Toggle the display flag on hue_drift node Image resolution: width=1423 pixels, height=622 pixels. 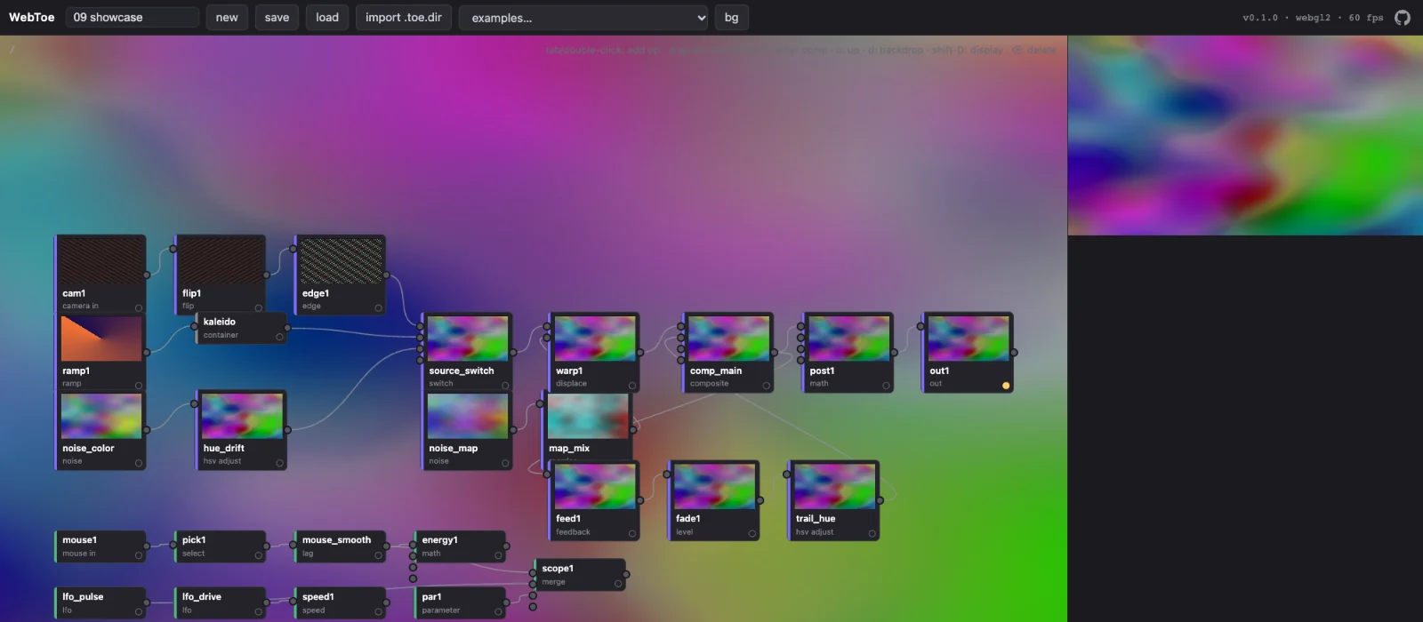[279, 463]
